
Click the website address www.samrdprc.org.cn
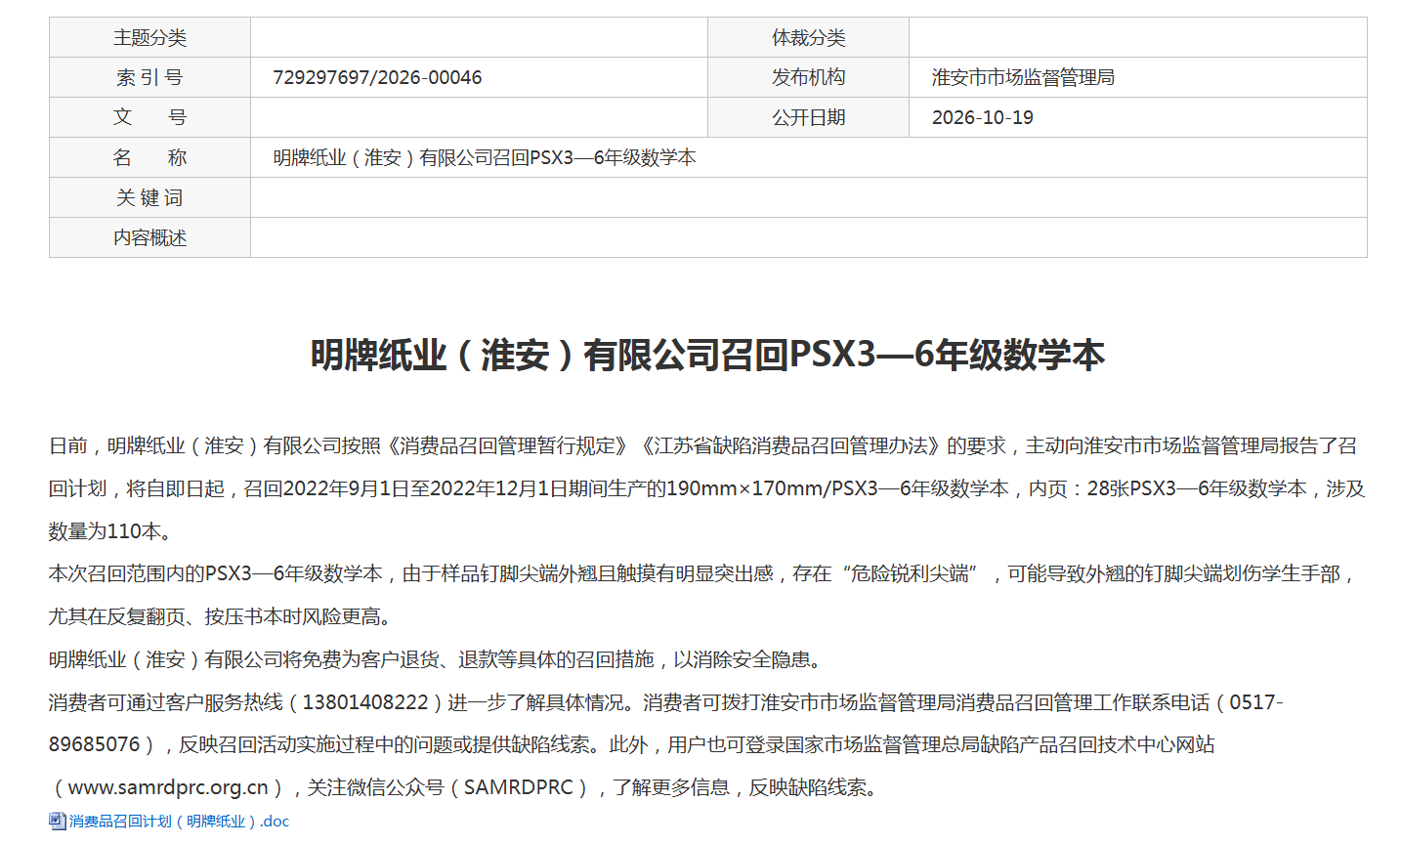[168, 787]
